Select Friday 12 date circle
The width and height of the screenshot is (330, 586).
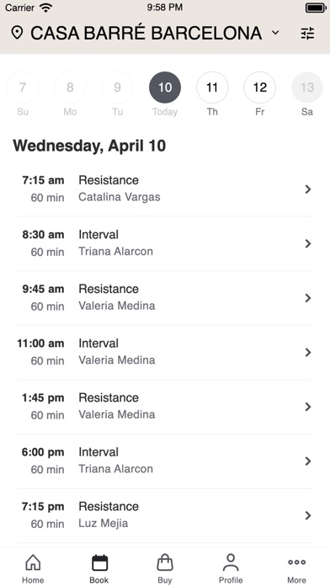[x=260, y=88]
